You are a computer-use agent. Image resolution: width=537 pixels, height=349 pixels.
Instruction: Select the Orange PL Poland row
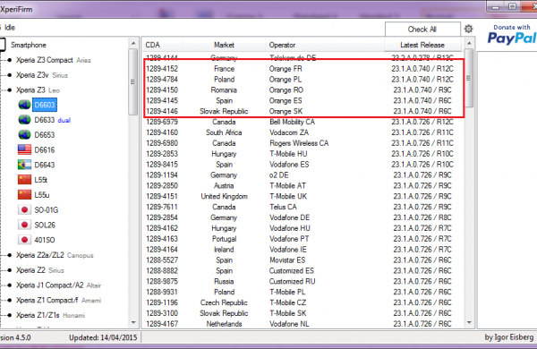pyautogui.click(x=303, y=80)
